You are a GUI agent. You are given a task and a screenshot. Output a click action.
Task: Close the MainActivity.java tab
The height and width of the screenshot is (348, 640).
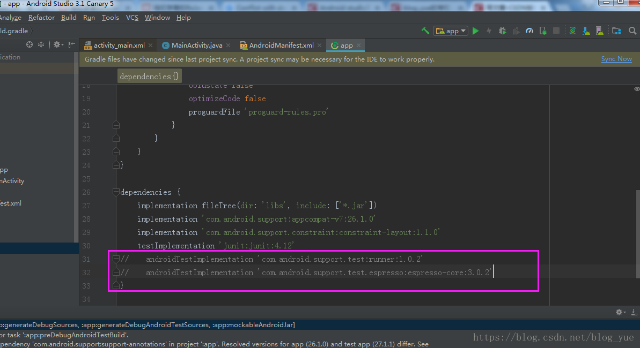(x=228, y=45)
